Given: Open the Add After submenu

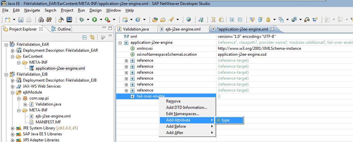Looking at the screenshot, I should 187,133.
